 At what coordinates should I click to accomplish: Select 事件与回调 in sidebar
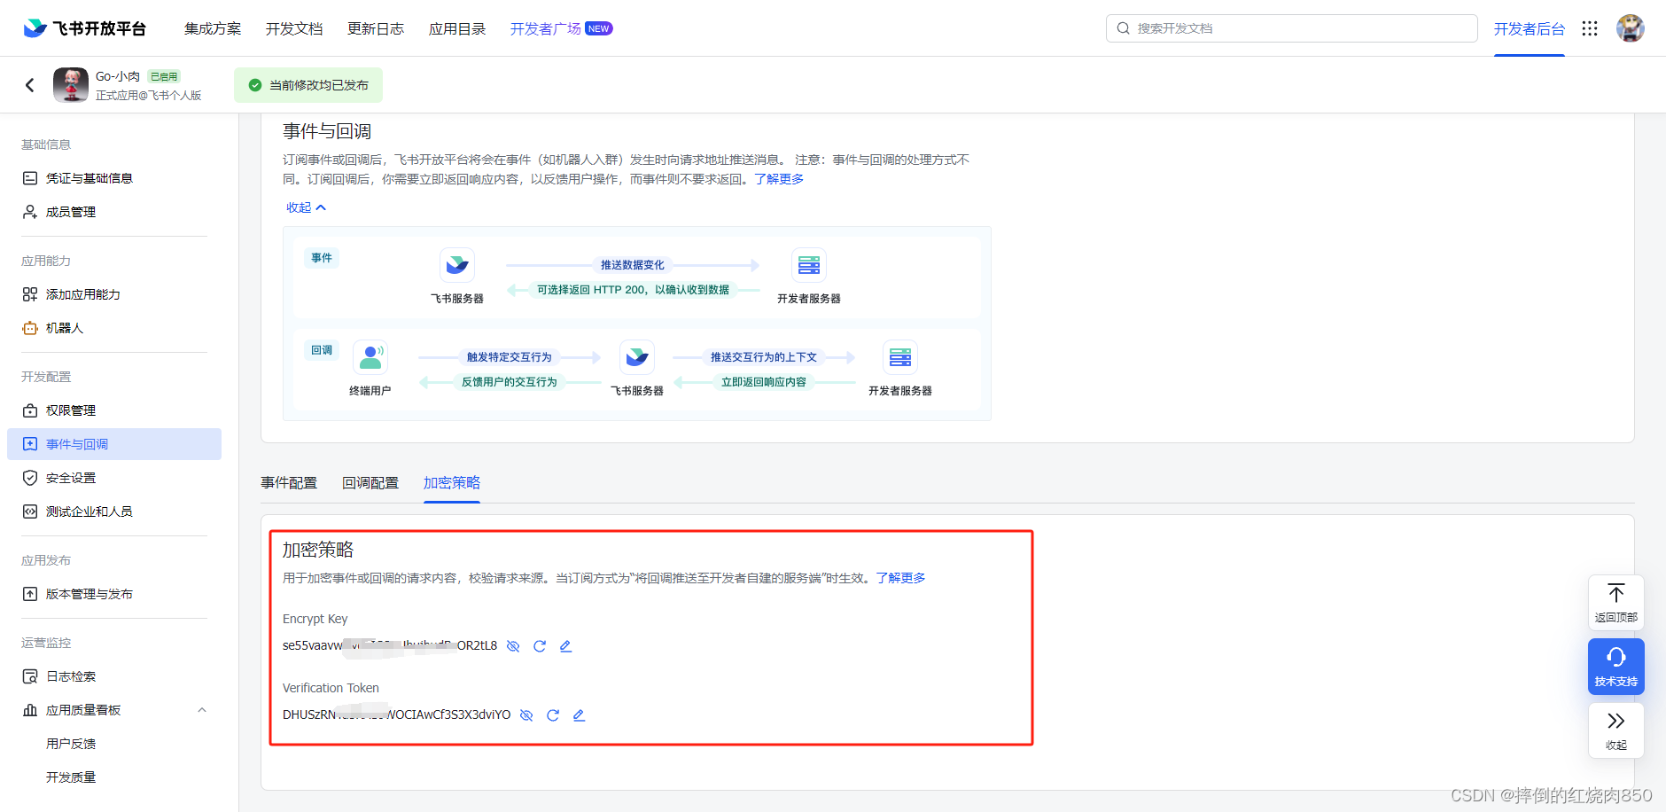click(x=114, y=444)
